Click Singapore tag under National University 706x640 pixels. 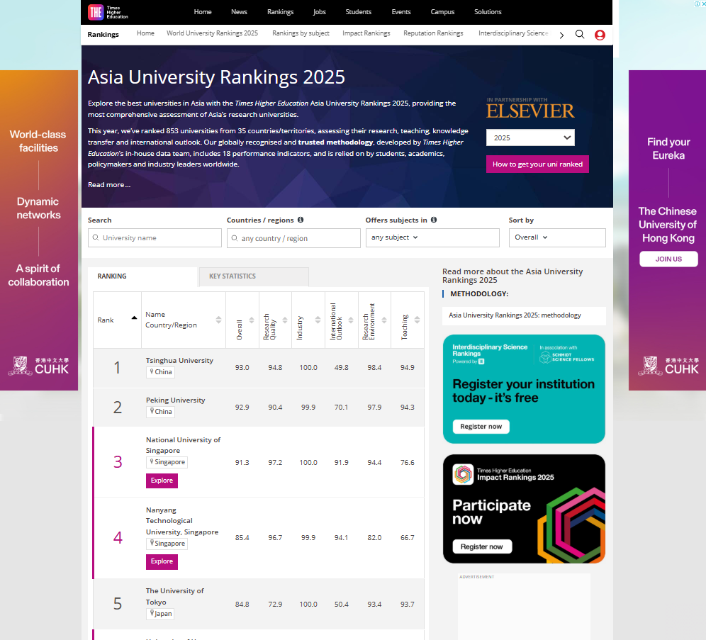[167, 462]
